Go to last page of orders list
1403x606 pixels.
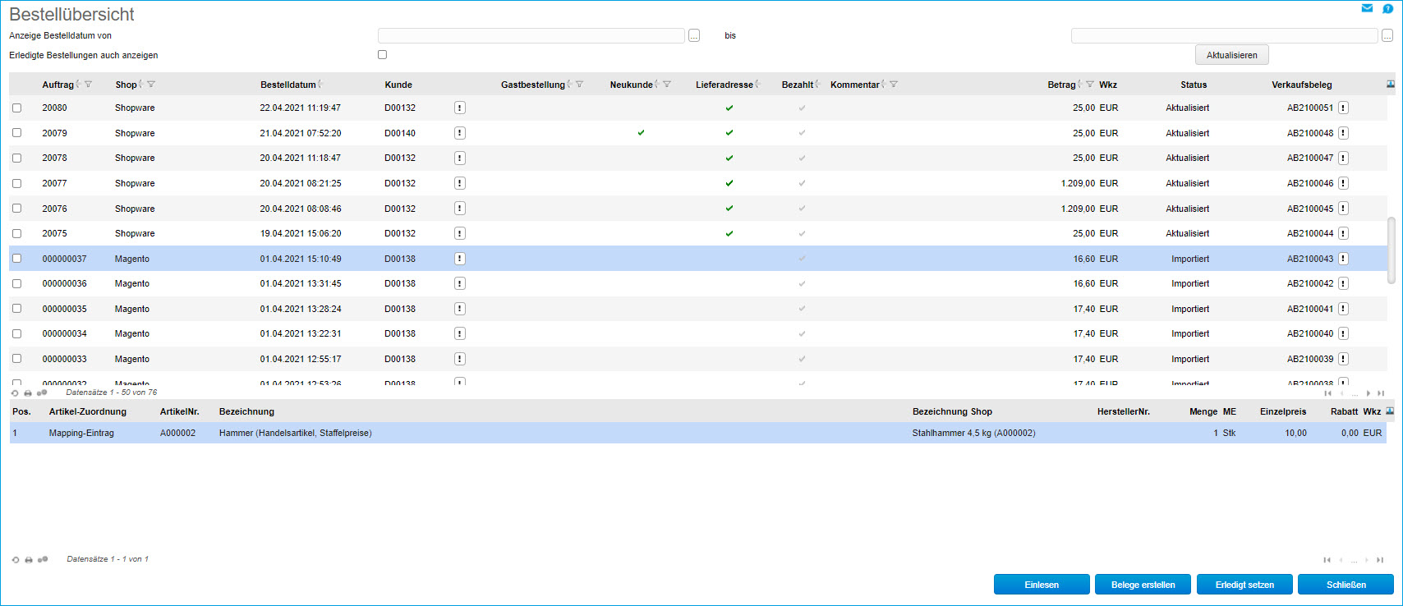pos(1381,393)
